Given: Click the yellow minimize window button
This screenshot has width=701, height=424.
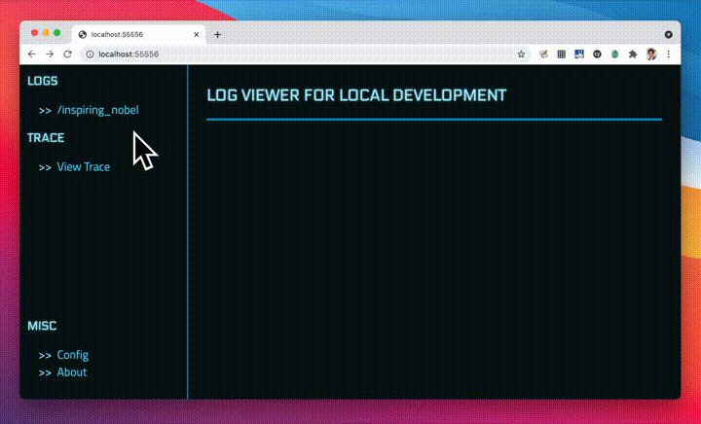Looking at the screenshot, I should click(x=46, y=33).
